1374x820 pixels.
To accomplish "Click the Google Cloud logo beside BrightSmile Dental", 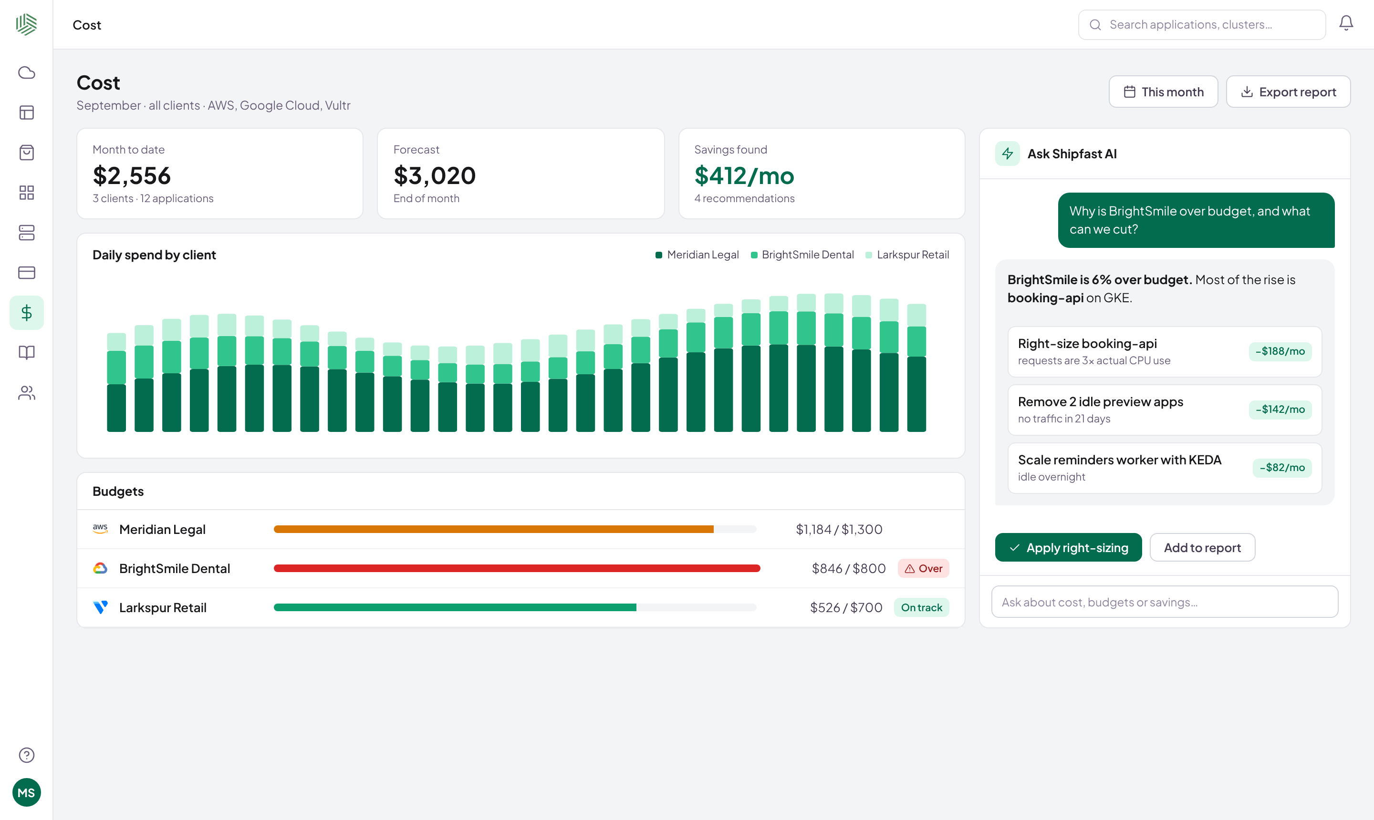I will click(x=100, y=568).
